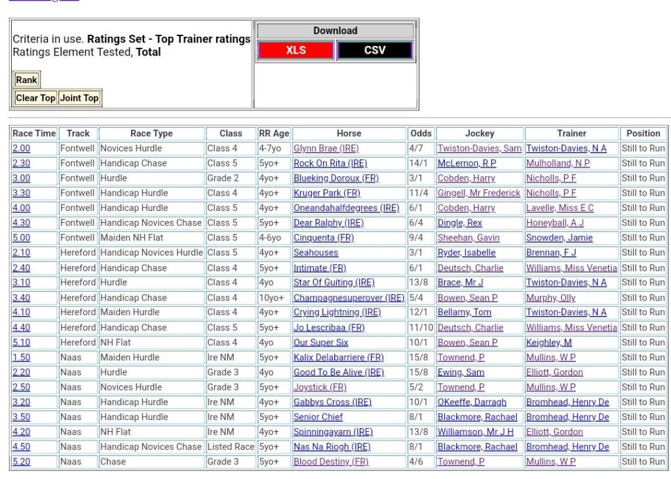
Task: Open trainer Honeyball, A J link
Action: 554,223
